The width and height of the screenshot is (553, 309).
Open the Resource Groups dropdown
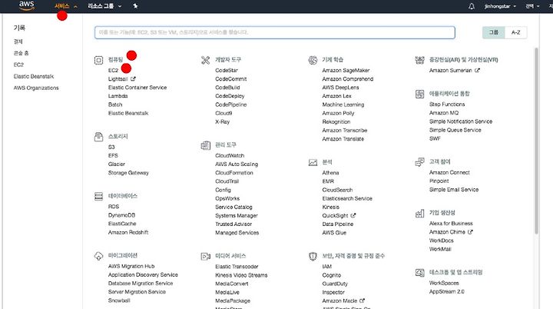click(104, 6)
